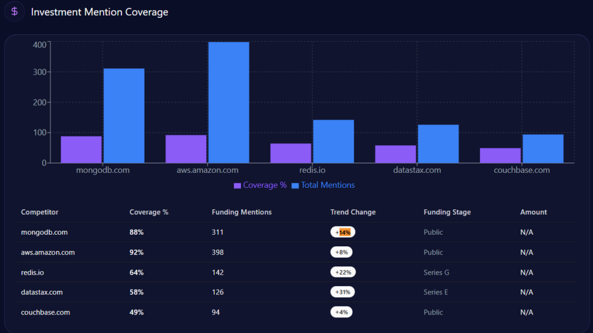Click the blue redis.io Total Mentions bar
Image resolution: width=593 pixels, height=333 pixels.
click(x=334, y=141)
